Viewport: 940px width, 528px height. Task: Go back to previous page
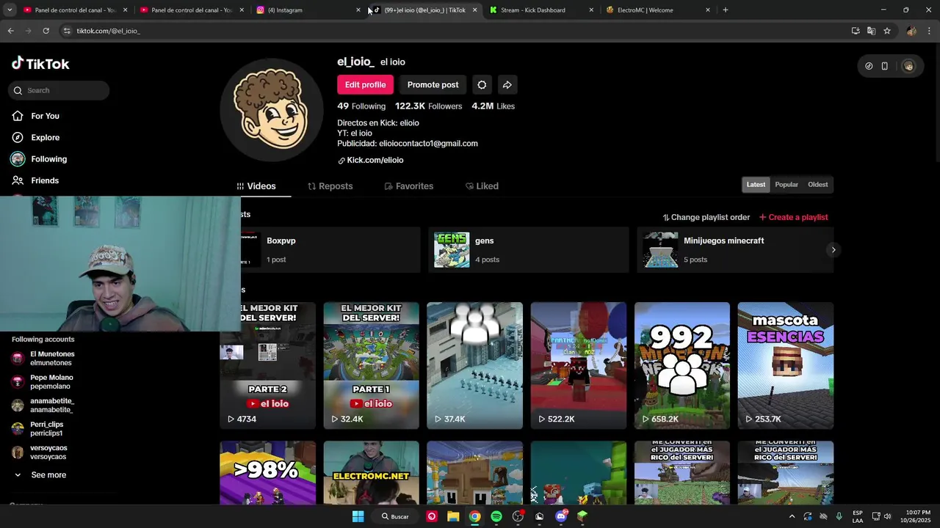click(x=10, y=31)
